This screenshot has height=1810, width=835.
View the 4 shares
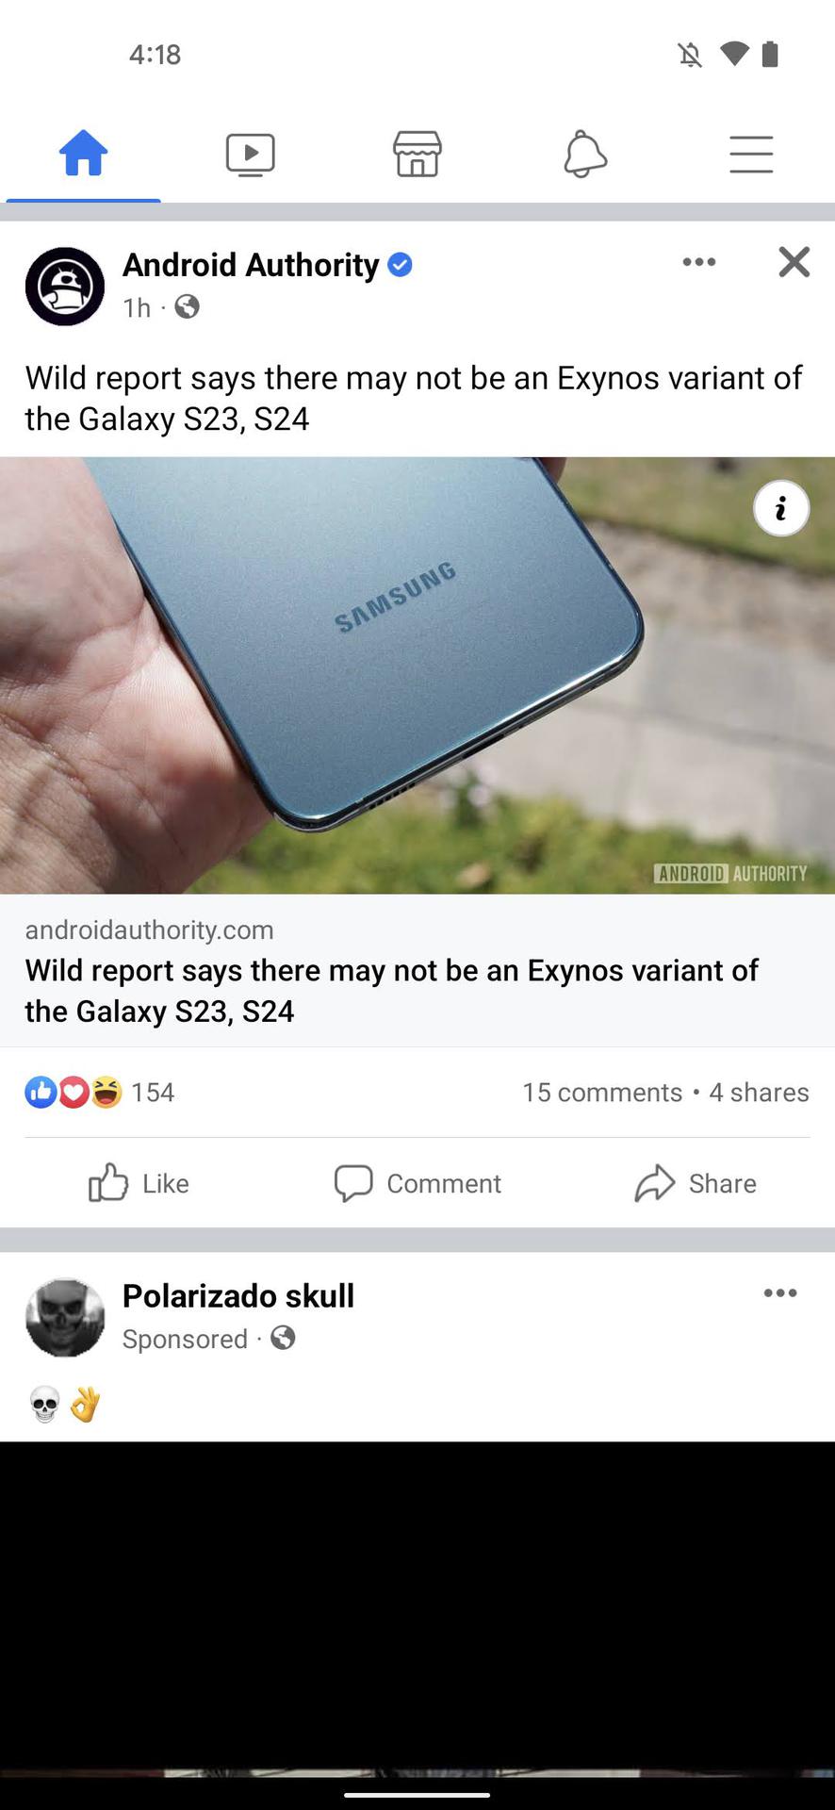(x=759, y=1092)
